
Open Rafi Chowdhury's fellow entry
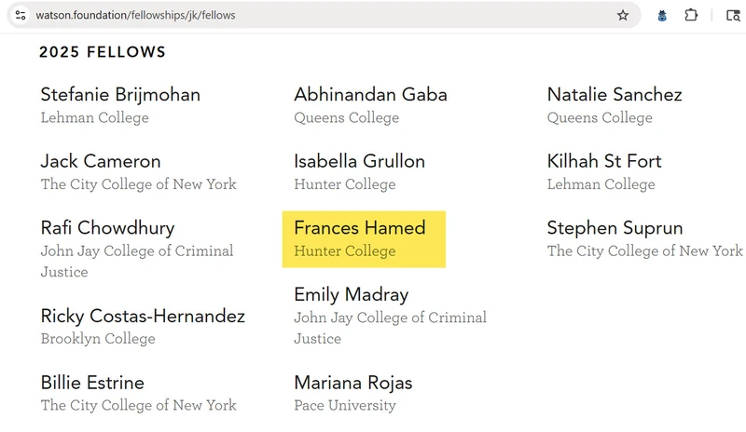(x=107, y=228)
